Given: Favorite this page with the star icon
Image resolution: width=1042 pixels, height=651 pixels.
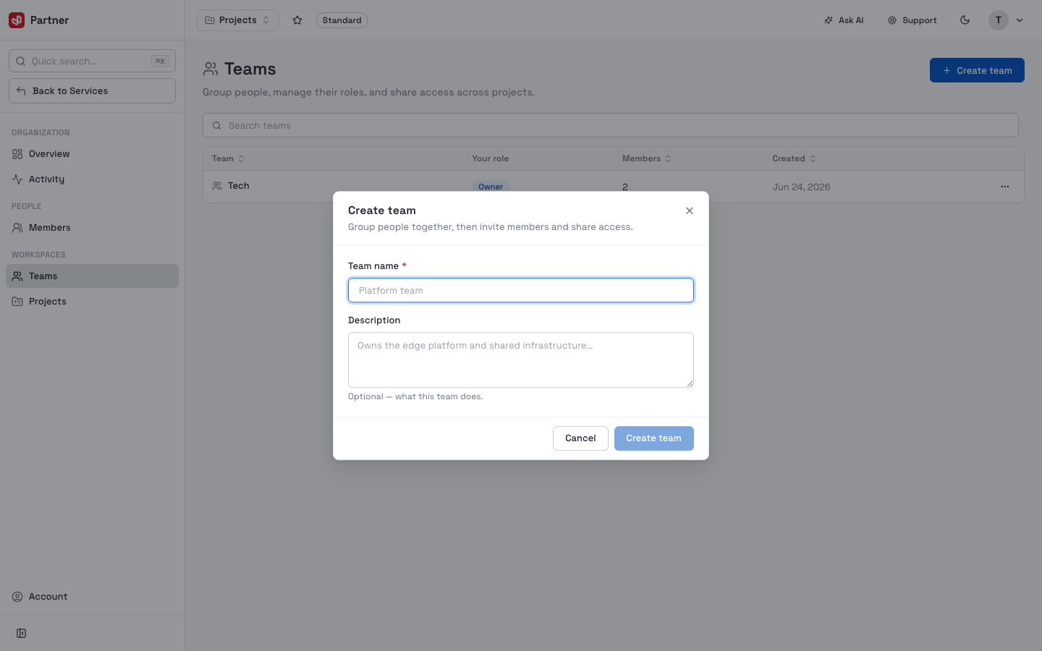Looking at the screenshot, I should pyautogui.click(x=297, y=20).
